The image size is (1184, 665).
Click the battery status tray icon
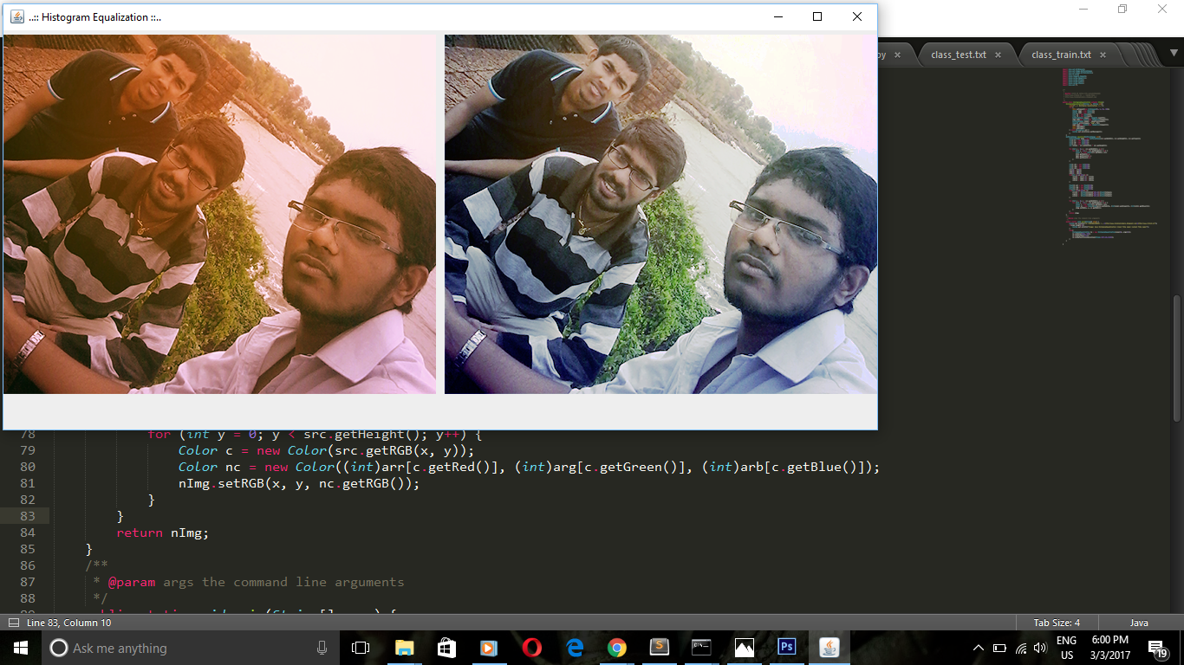coord(999,648)
